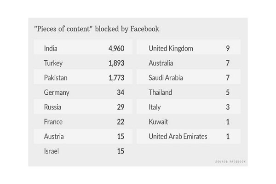
Task: Select United Kingdom's value of 9
Action: click(x=228, y=48)
